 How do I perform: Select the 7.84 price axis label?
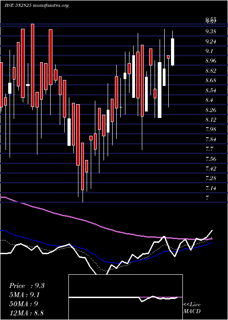(x=211, y=139)
